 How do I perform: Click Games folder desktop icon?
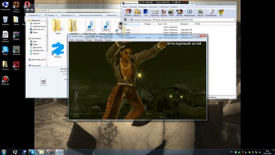(16, 21)
